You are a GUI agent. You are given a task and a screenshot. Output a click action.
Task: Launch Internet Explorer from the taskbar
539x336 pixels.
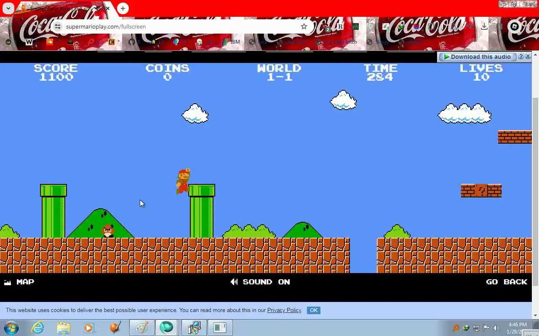[38, 328]
